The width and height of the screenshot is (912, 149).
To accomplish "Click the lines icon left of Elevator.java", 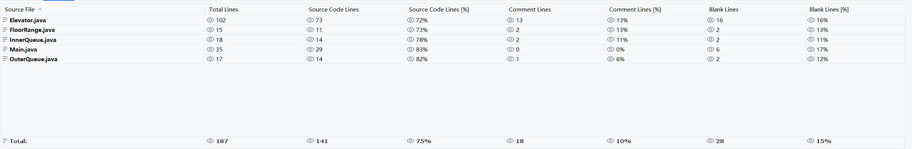I will 5,20.
